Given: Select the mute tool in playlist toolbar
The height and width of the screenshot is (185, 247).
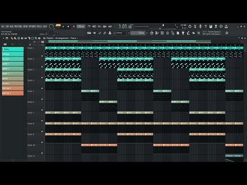Looking at the screenshot, I should pyautogui.click(x=22, y=38).
